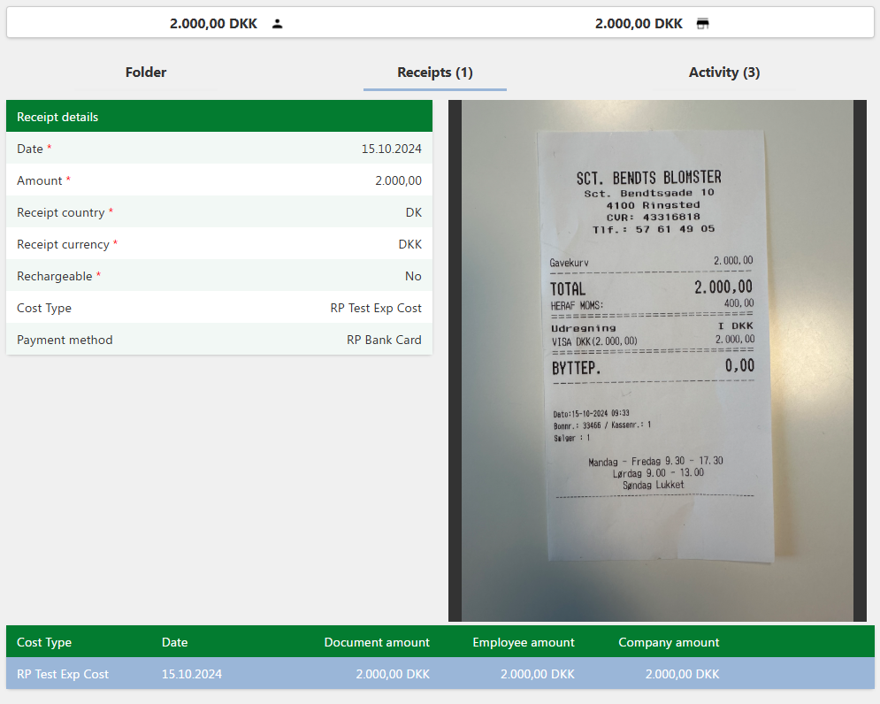
Task: Click the Receipt country value DK
Action: coord(414,213)
